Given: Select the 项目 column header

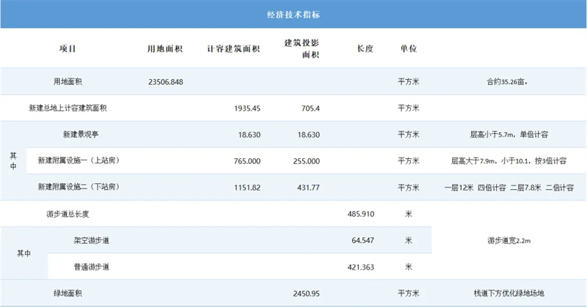Looking at the screenshot, I should [x=68, y=49].
